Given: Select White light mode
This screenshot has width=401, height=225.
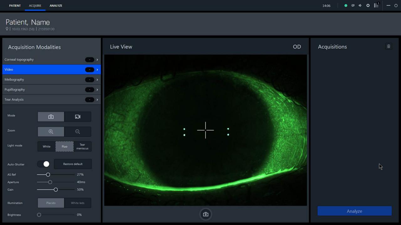Looking at the screenshot, I should click(x=46, y=147).
